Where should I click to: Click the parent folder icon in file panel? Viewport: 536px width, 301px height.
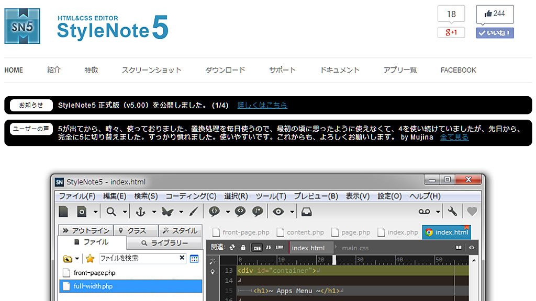[68, 259]
